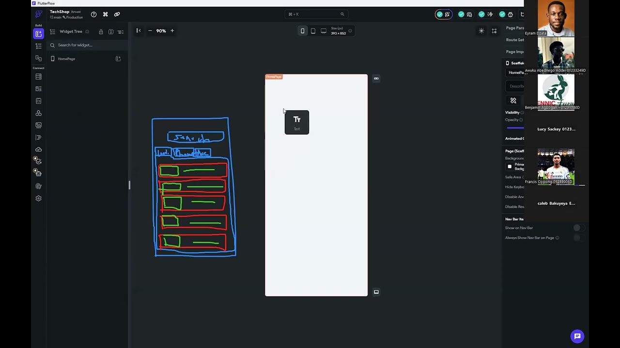620x348 pixels.
Task: Click the keyboard toggle icon at canvas top right
Action: [376, 78]
